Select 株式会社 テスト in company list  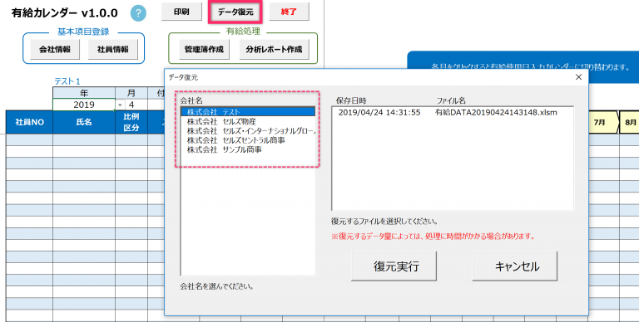click(248, 111)
